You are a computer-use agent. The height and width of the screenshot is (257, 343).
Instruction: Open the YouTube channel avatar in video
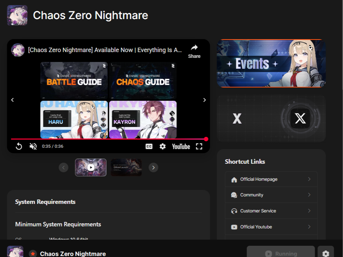[x=18, y=50]
